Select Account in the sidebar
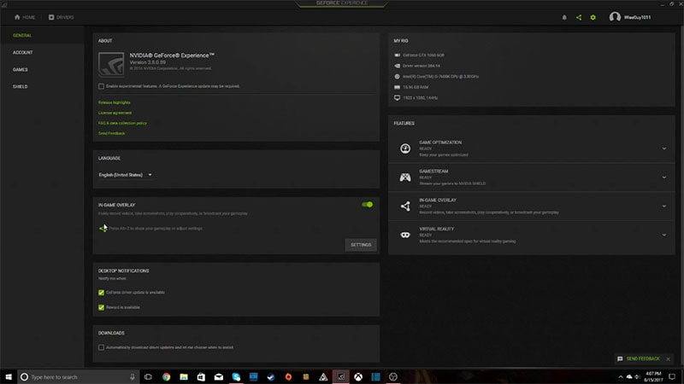This screenshot has height=384, width=684. [x=23, y=52]
